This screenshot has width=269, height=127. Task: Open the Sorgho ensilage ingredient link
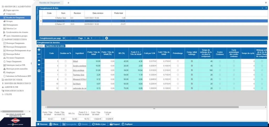[79, 66]
